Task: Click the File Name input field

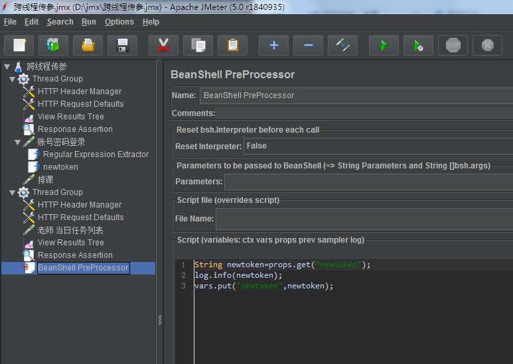Action: pos(364,219)
